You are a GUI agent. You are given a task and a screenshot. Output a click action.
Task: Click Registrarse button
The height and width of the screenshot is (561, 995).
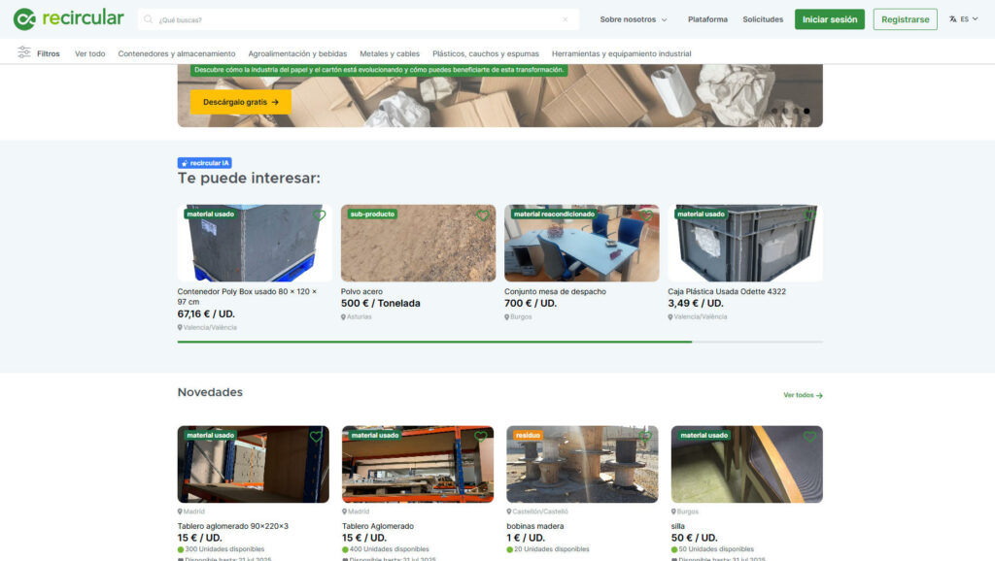pos(905,19)
